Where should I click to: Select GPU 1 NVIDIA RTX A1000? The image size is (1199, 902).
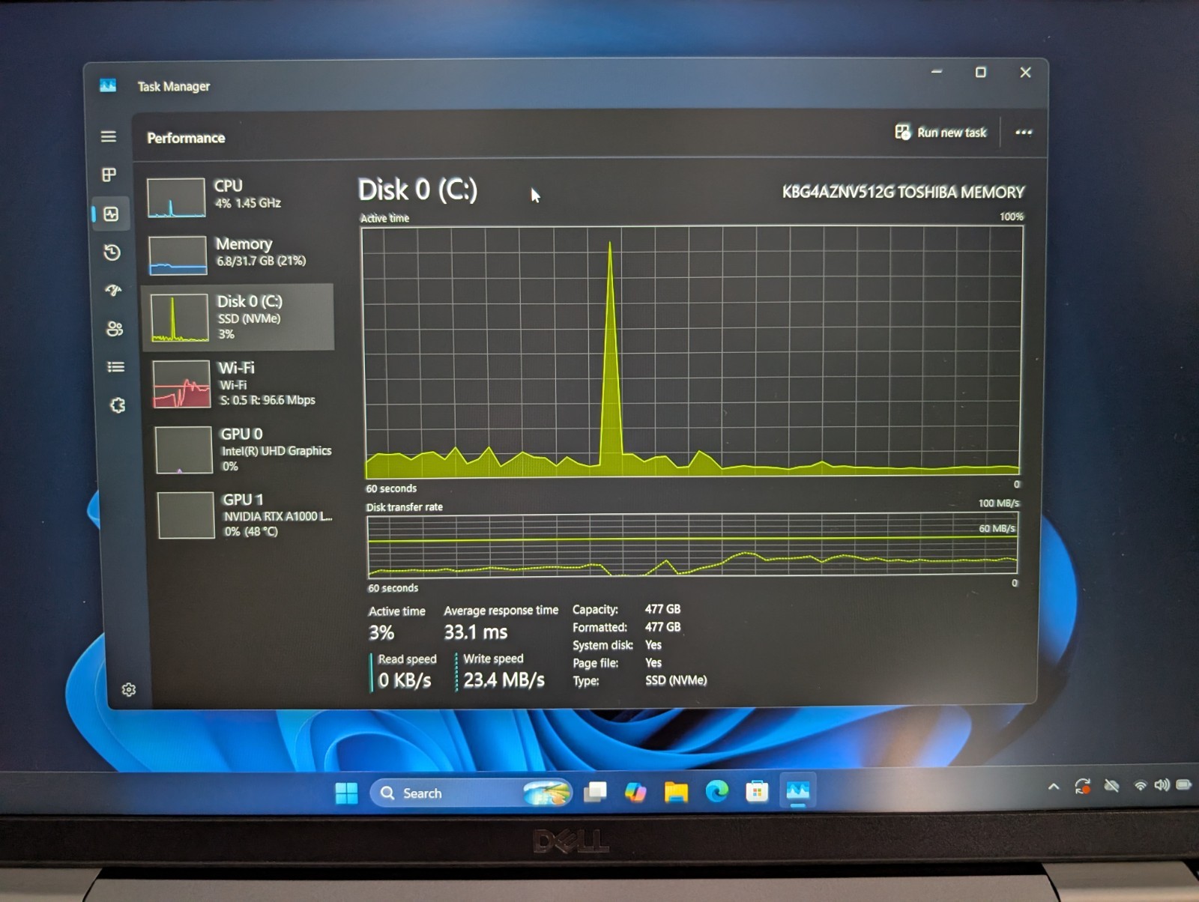244,515
